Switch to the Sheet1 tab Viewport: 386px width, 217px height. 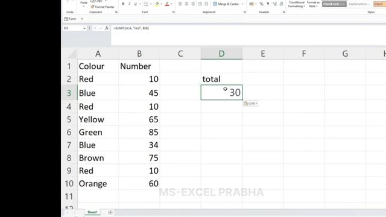point(92,212)
